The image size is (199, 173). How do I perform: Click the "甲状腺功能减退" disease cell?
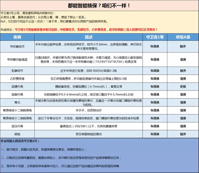coord(17,60)
